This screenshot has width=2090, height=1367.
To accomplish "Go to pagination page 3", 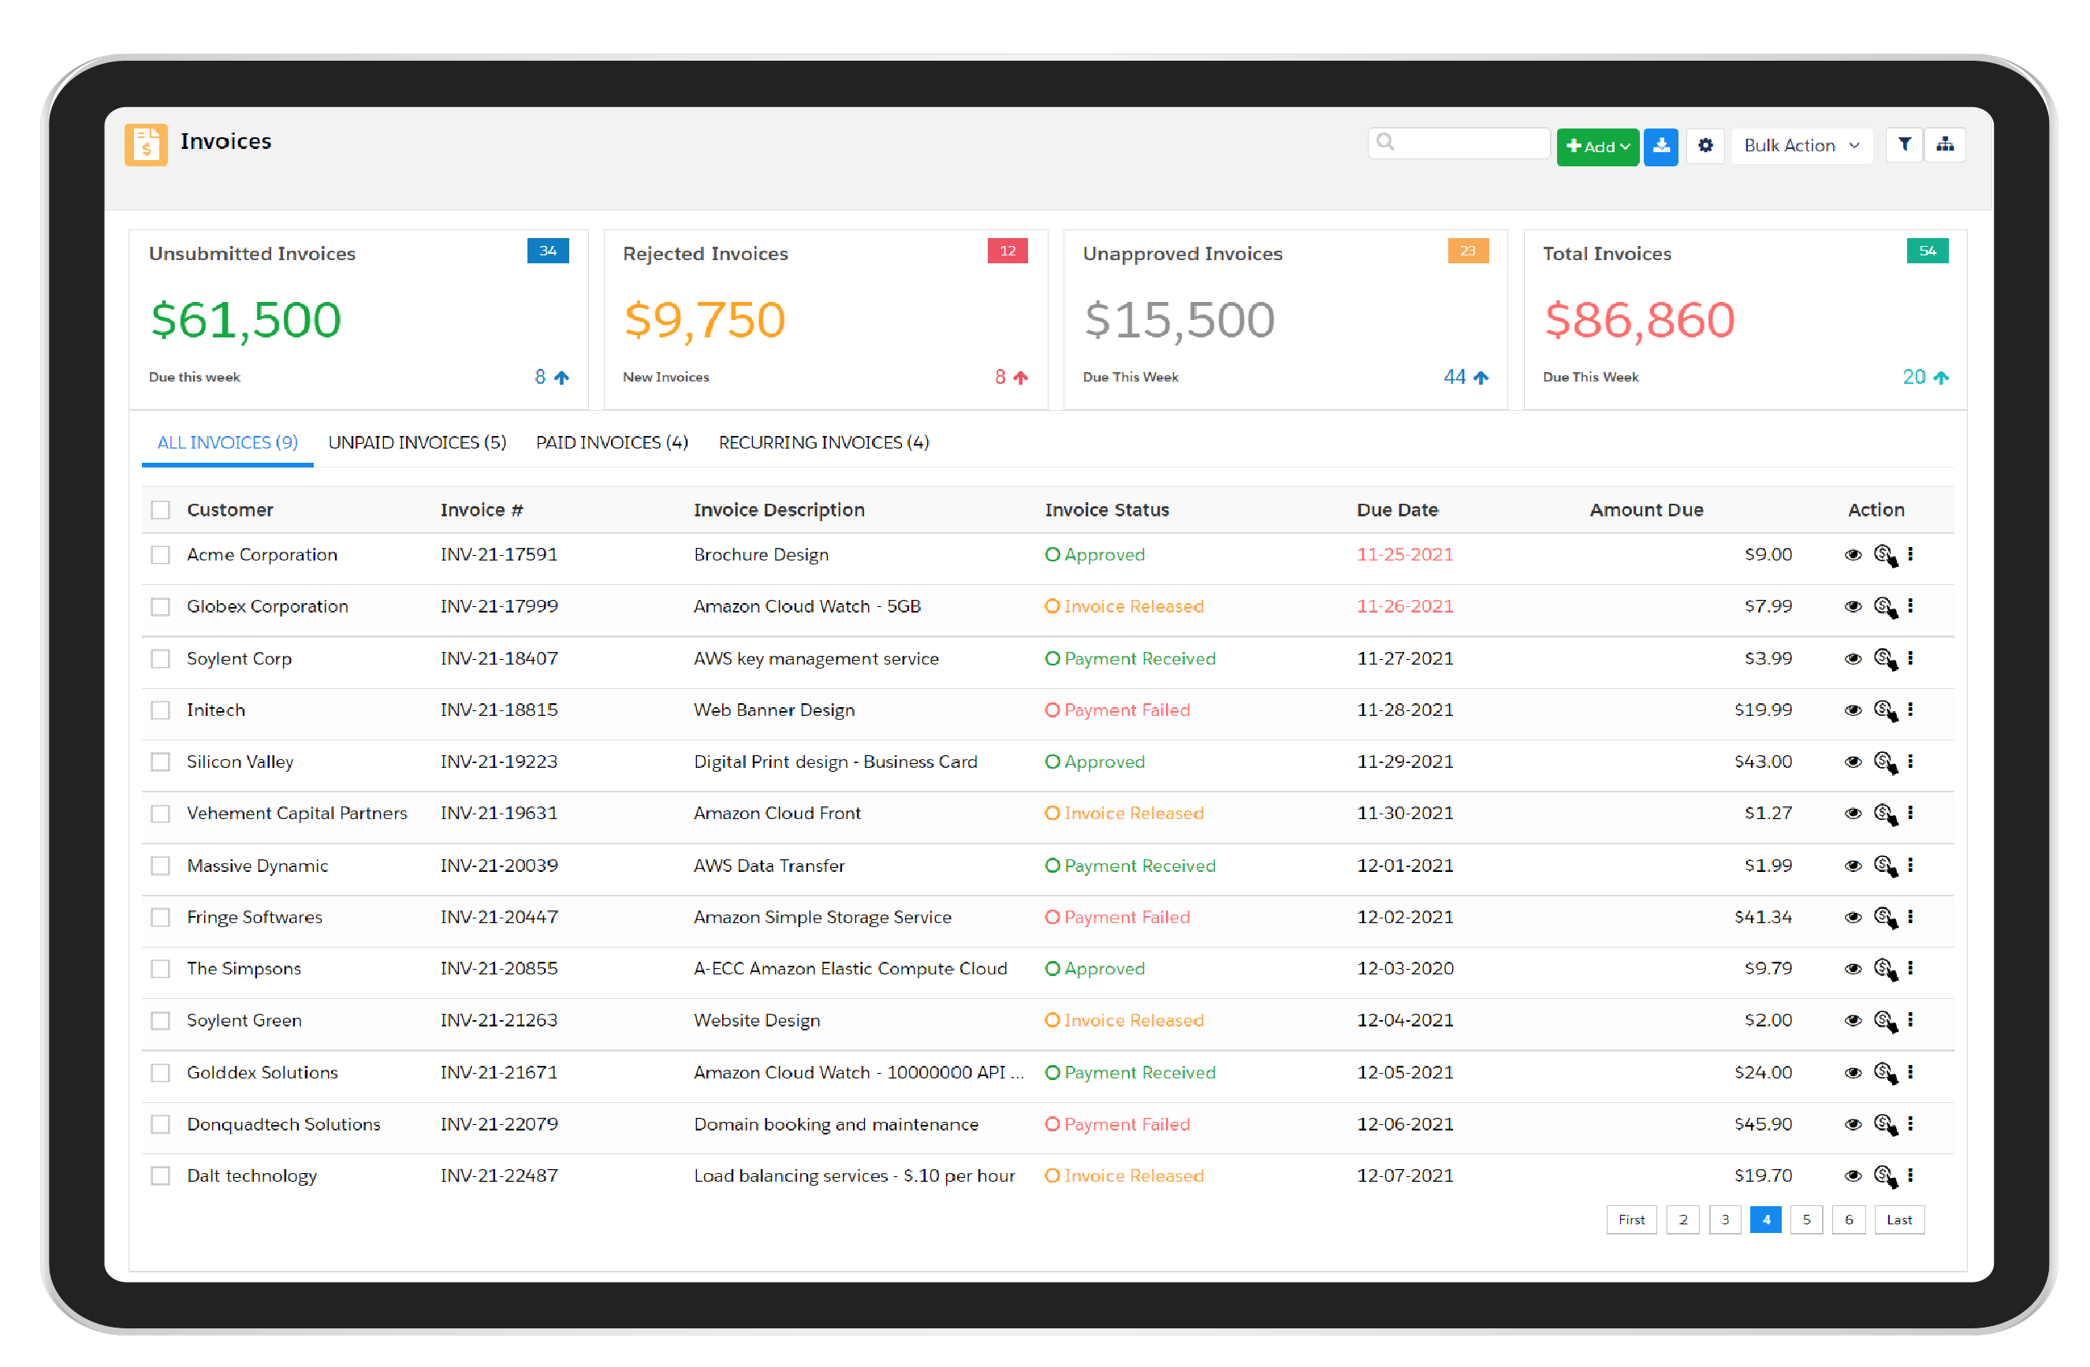I will (1725, 1220).
